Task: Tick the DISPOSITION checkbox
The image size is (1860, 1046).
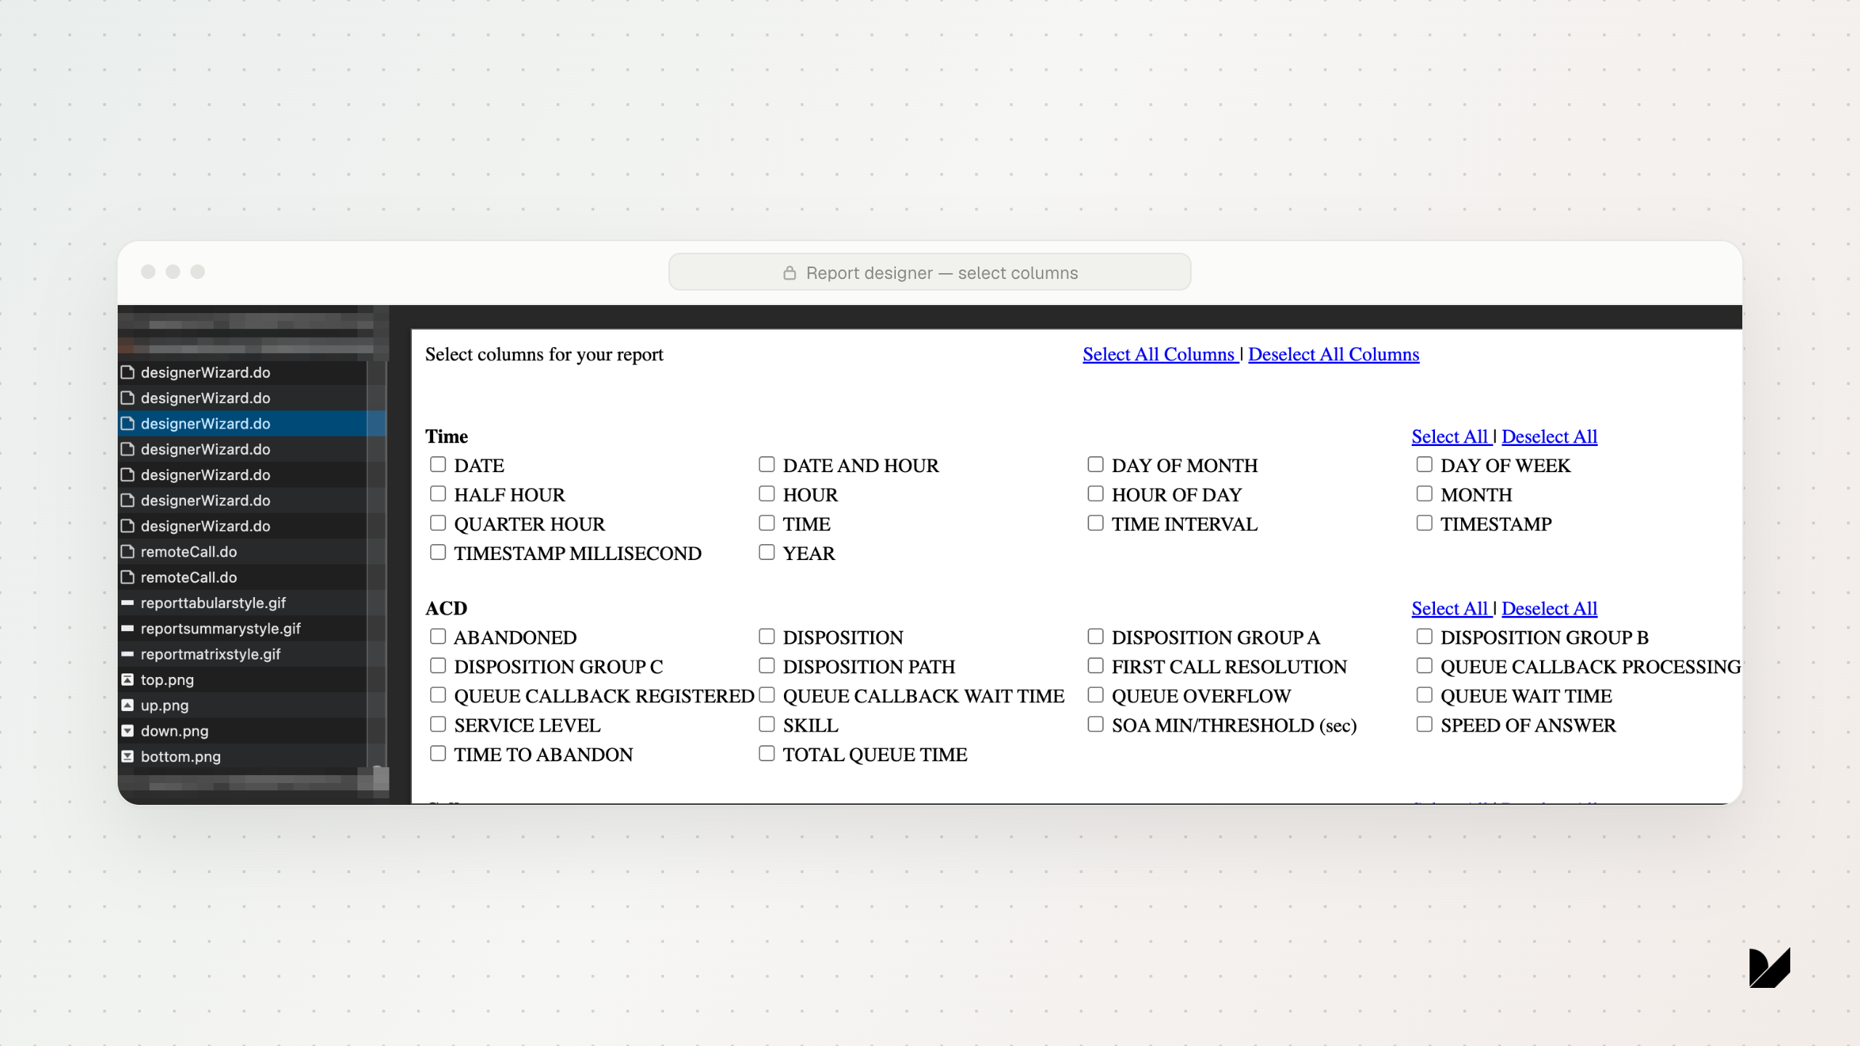Action: pyautogui.click(x=767, y=636)
